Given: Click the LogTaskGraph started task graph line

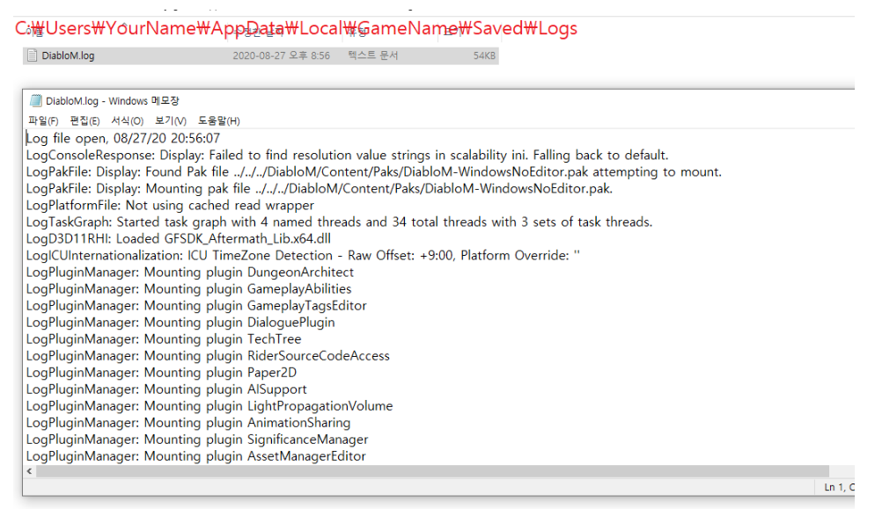Looking at the screenshot, I should coord(339,222).
